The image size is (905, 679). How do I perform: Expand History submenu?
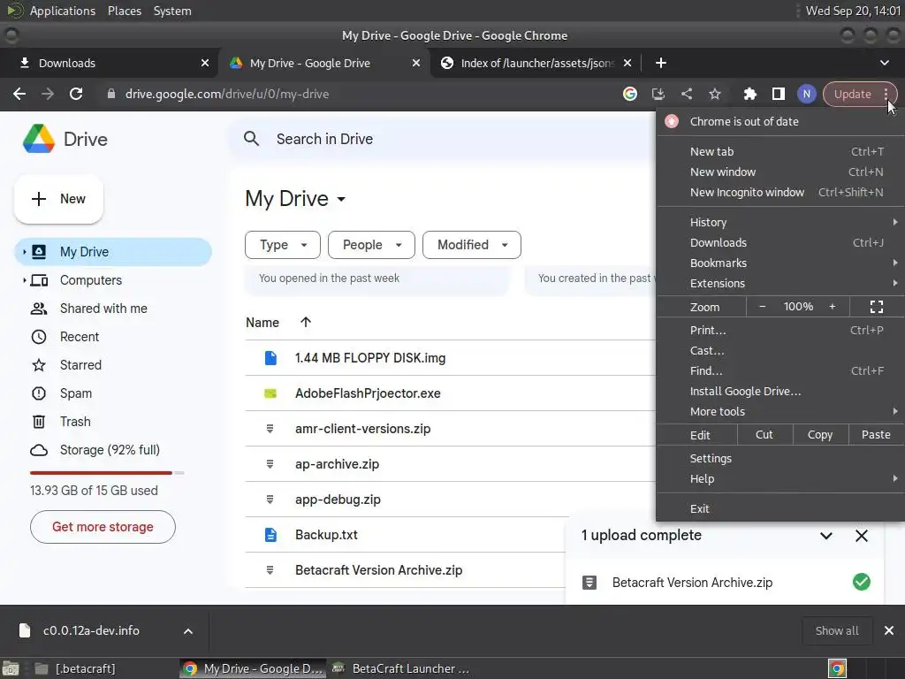780,222
